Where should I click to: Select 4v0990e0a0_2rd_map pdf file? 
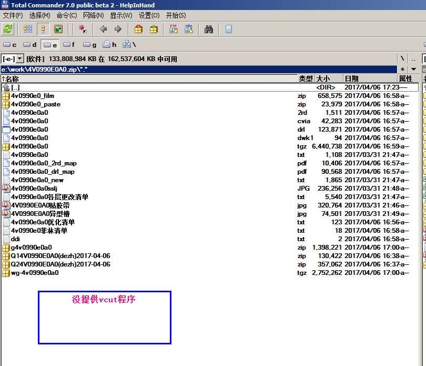(210, 163)
